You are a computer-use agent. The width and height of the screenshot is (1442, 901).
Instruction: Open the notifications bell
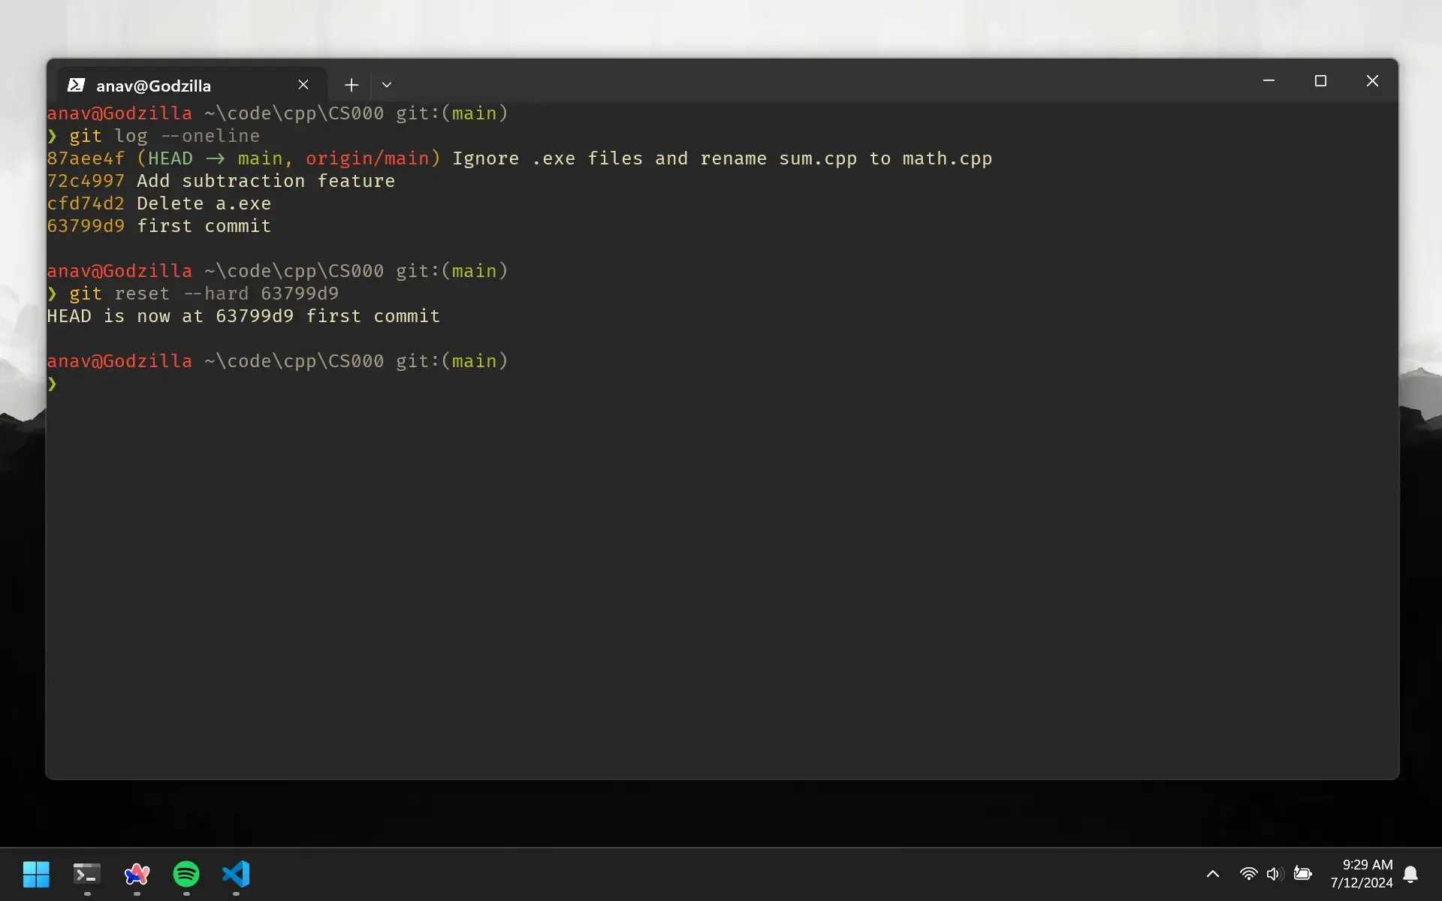point(1410,874)
